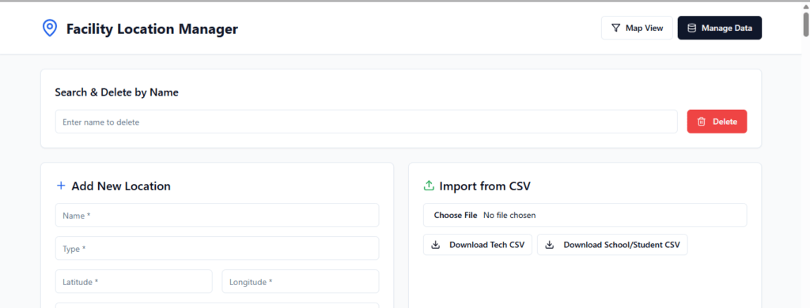The height and width of the screenshot is (308, 810).
Task: Click the 'No file chosen' text
Action: pos(509,215)
